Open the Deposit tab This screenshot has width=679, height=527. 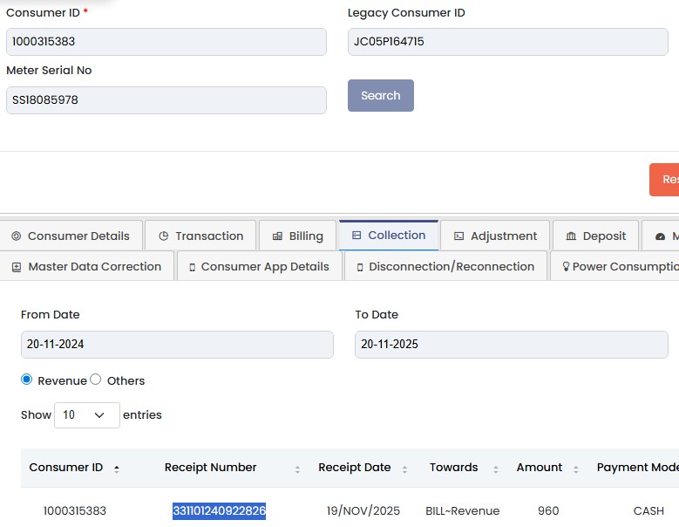[x=596, y=236]
